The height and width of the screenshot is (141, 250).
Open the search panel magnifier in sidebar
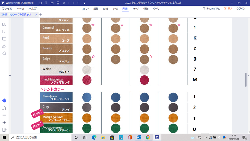pos(5,54)
